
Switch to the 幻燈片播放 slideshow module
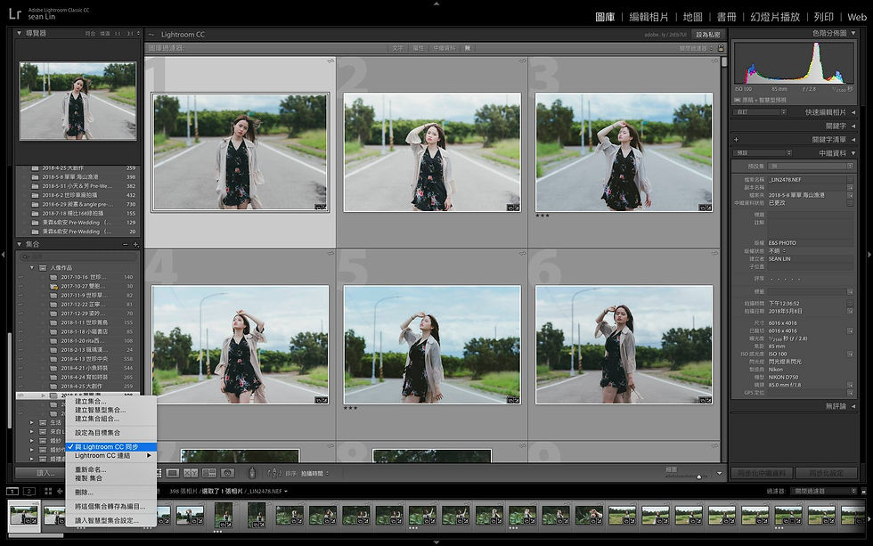[x=775, y=17]
